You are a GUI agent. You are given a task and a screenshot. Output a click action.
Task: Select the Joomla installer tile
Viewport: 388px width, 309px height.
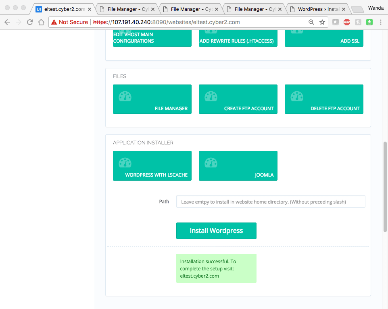(x=238, y=166)
